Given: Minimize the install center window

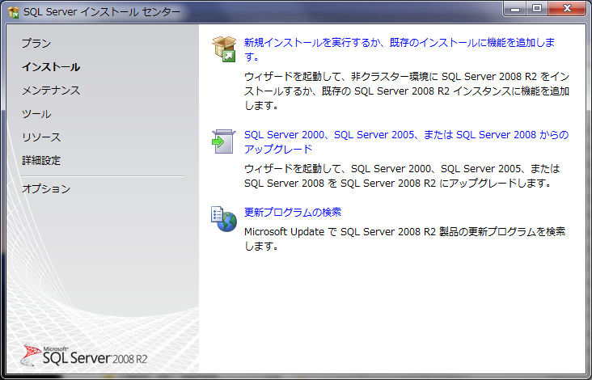Looking at the screenshot, I should pos(514,10).
